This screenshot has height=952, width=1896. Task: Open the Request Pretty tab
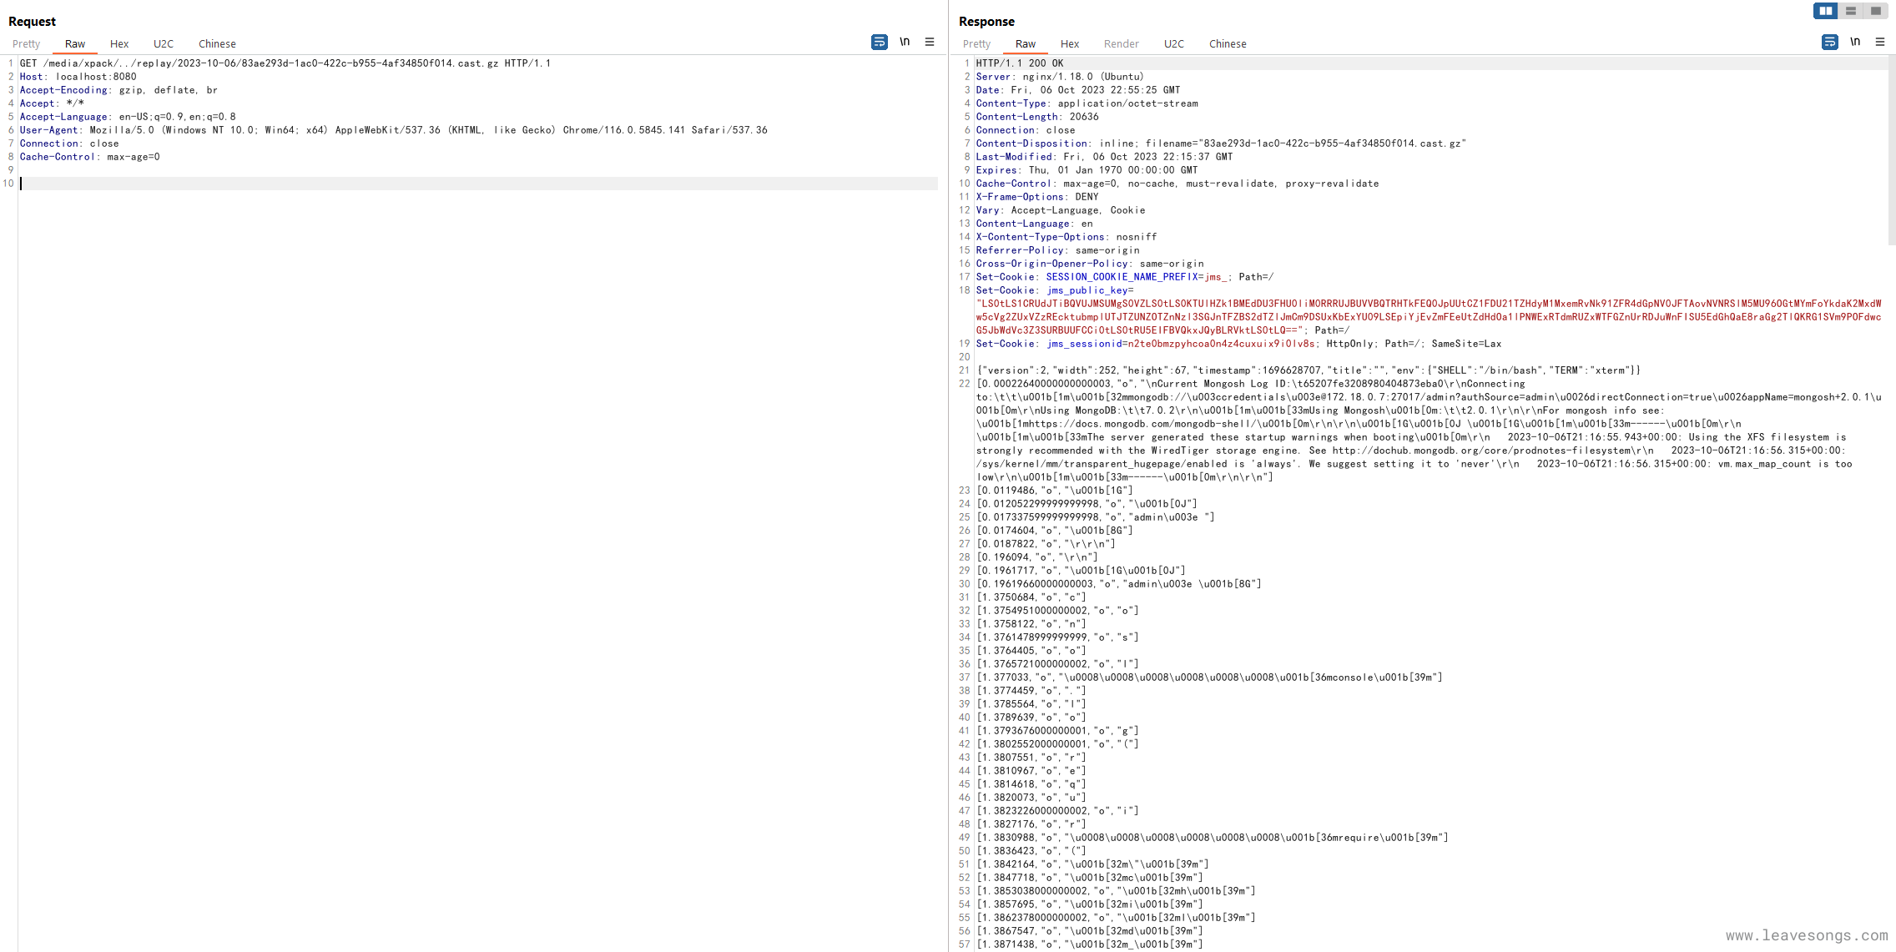point(26,44)
